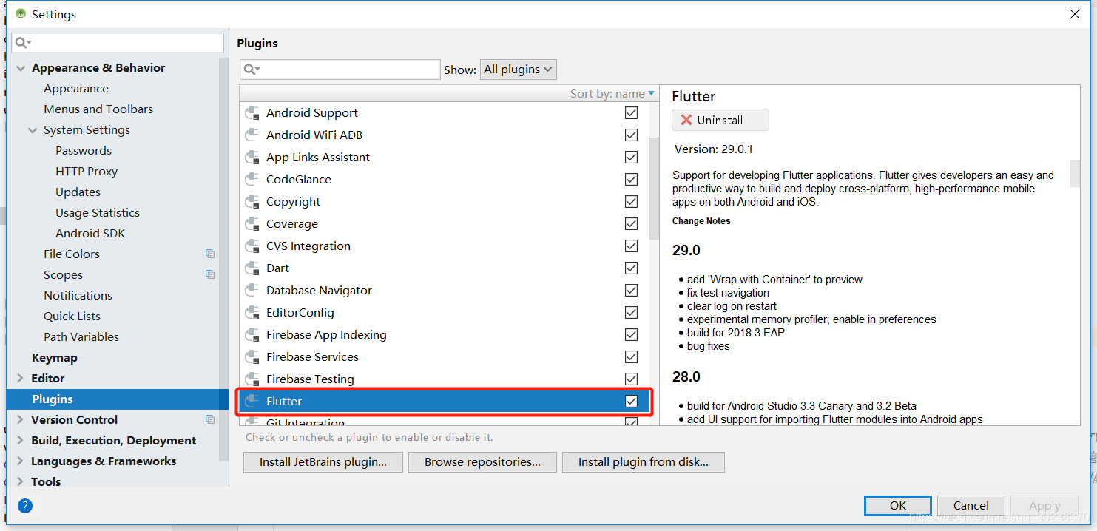Image resolution: width=1097 pixels, height=531 pixels.
Task: Click the plugin search magnifier icon
Action: 251,70
